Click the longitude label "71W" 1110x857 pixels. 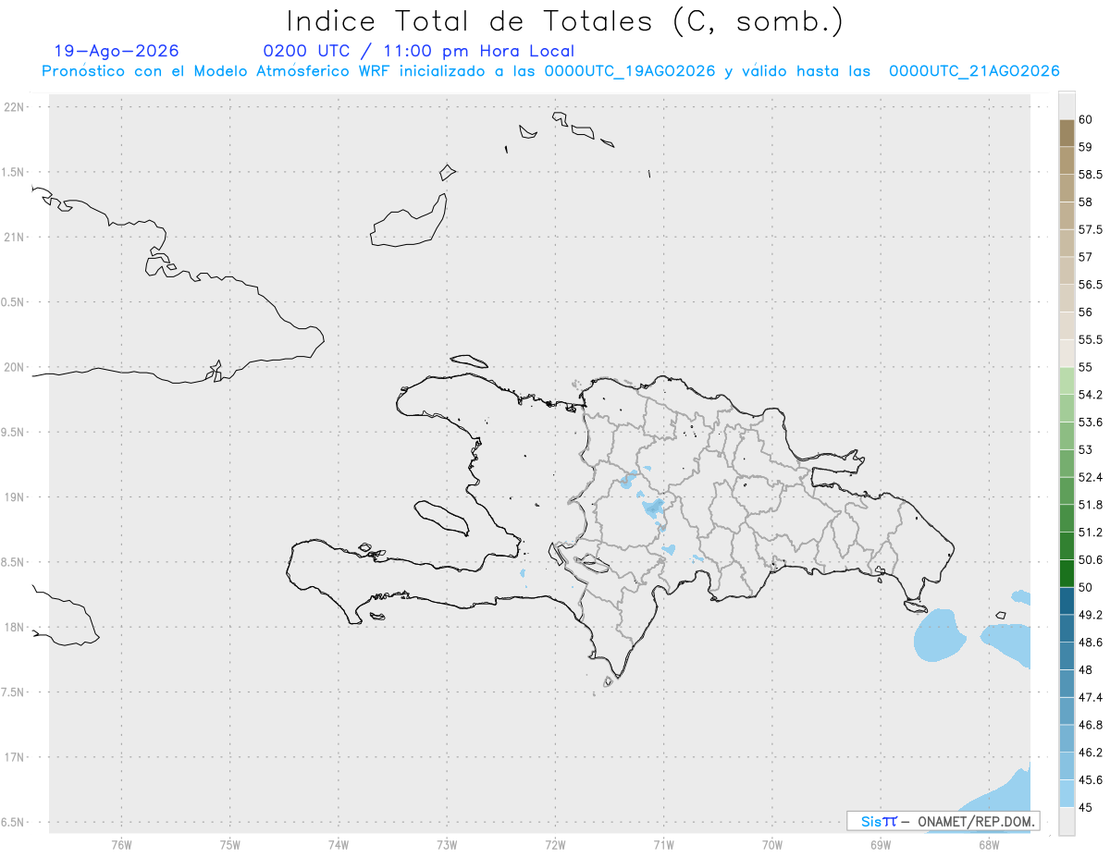tap(663, 844)
